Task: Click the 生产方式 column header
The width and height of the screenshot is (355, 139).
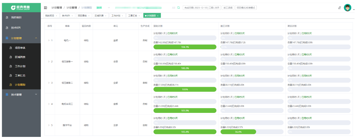Action: tap(145, 26)
